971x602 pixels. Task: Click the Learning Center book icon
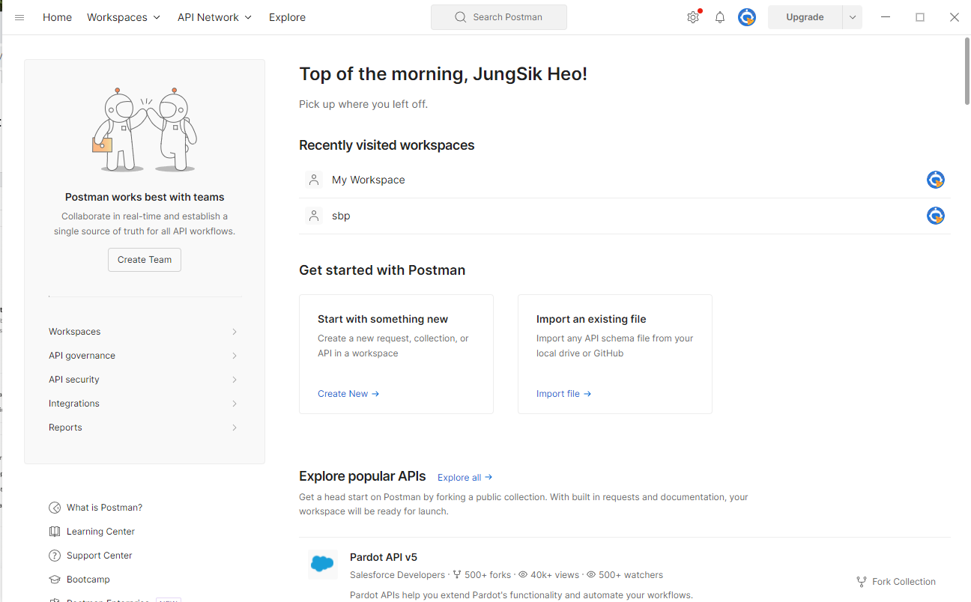[55, 532]
